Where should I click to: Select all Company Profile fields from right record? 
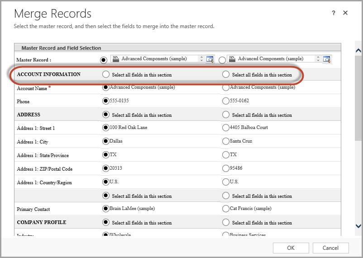[226, 222]
